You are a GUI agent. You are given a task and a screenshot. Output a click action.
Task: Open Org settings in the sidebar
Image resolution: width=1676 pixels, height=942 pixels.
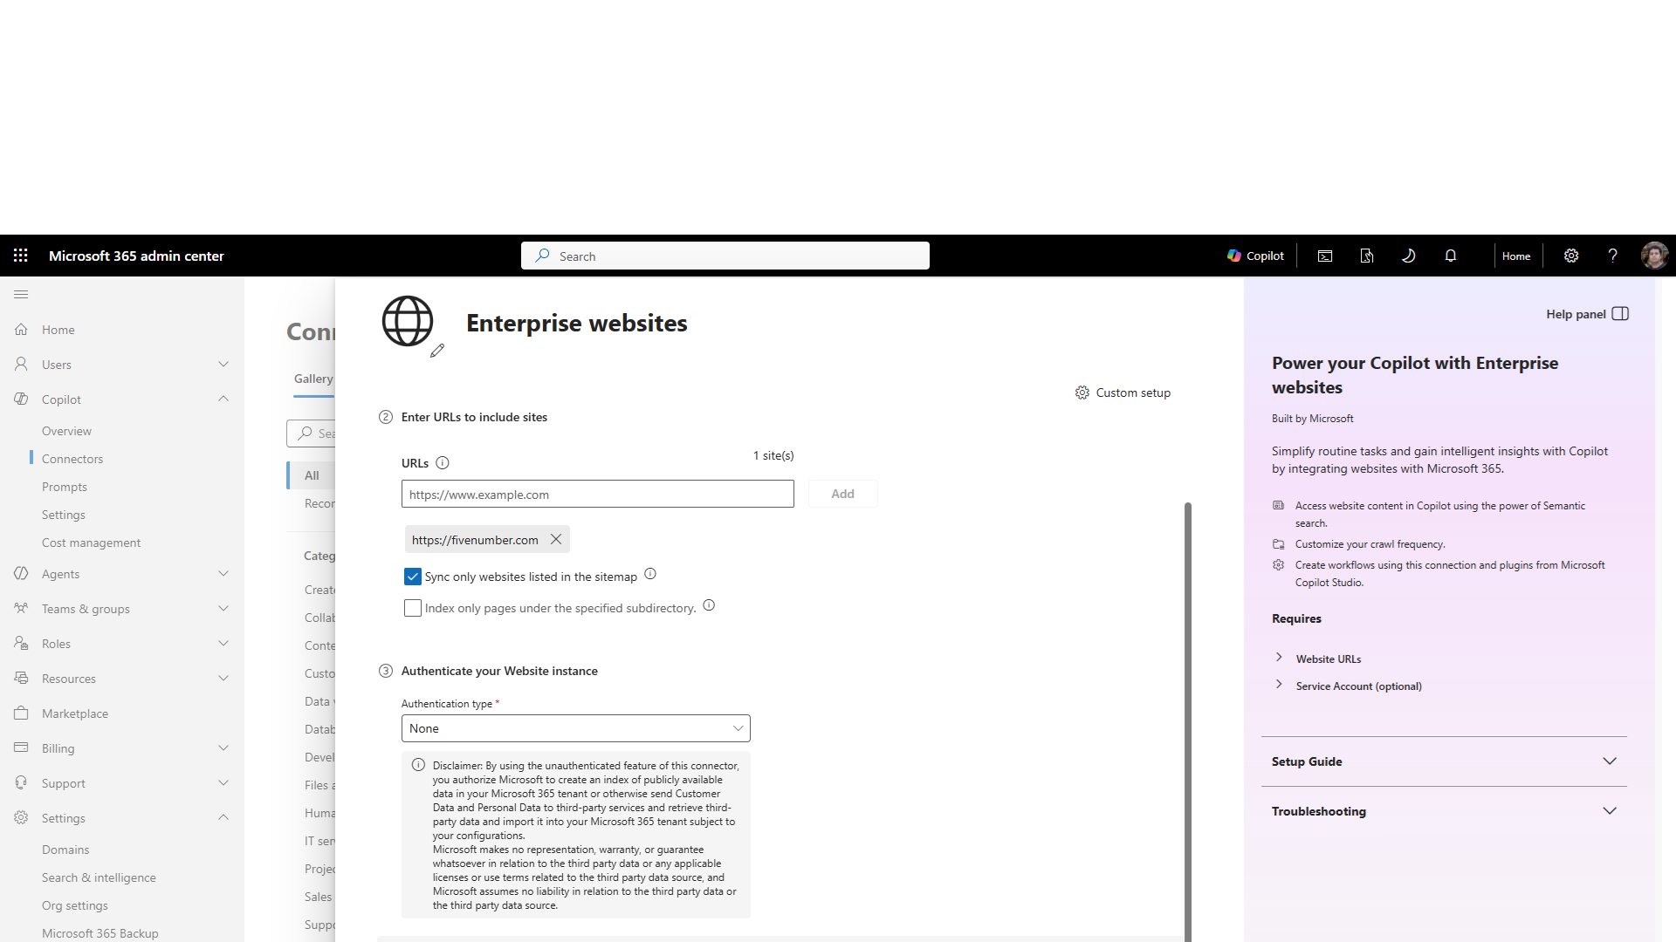[75, 905]
